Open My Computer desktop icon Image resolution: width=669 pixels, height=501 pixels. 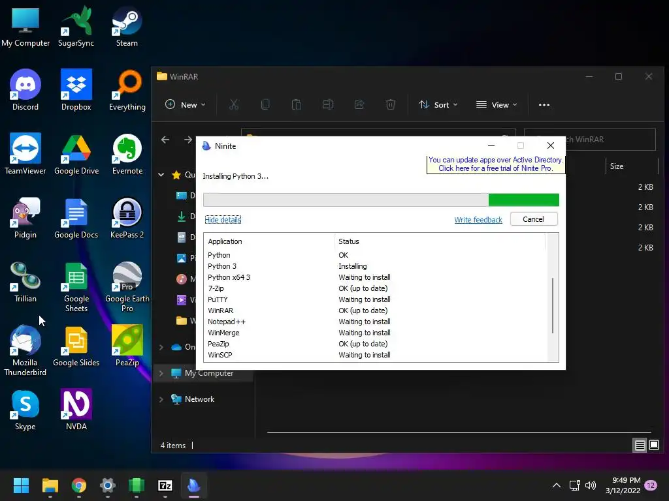(25, 26)
